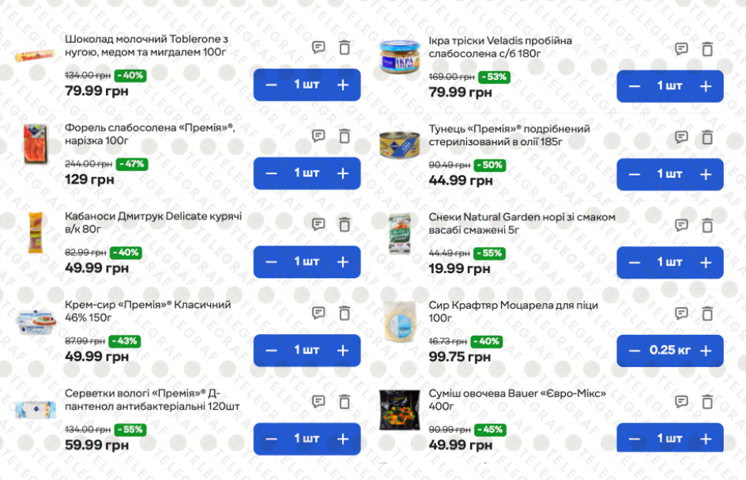The width and height of the screenshot is (746, 480).
Task: Click the Veladis ікра product thumbnail
Action: coord(399,57)
